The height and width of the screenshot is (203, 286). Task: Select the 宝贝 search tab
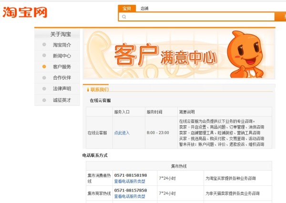[x=127, y=9]
